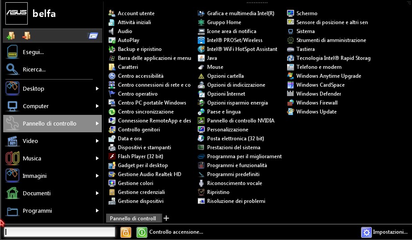Click Gestione colori monitor icon

(x=112, y=183)
